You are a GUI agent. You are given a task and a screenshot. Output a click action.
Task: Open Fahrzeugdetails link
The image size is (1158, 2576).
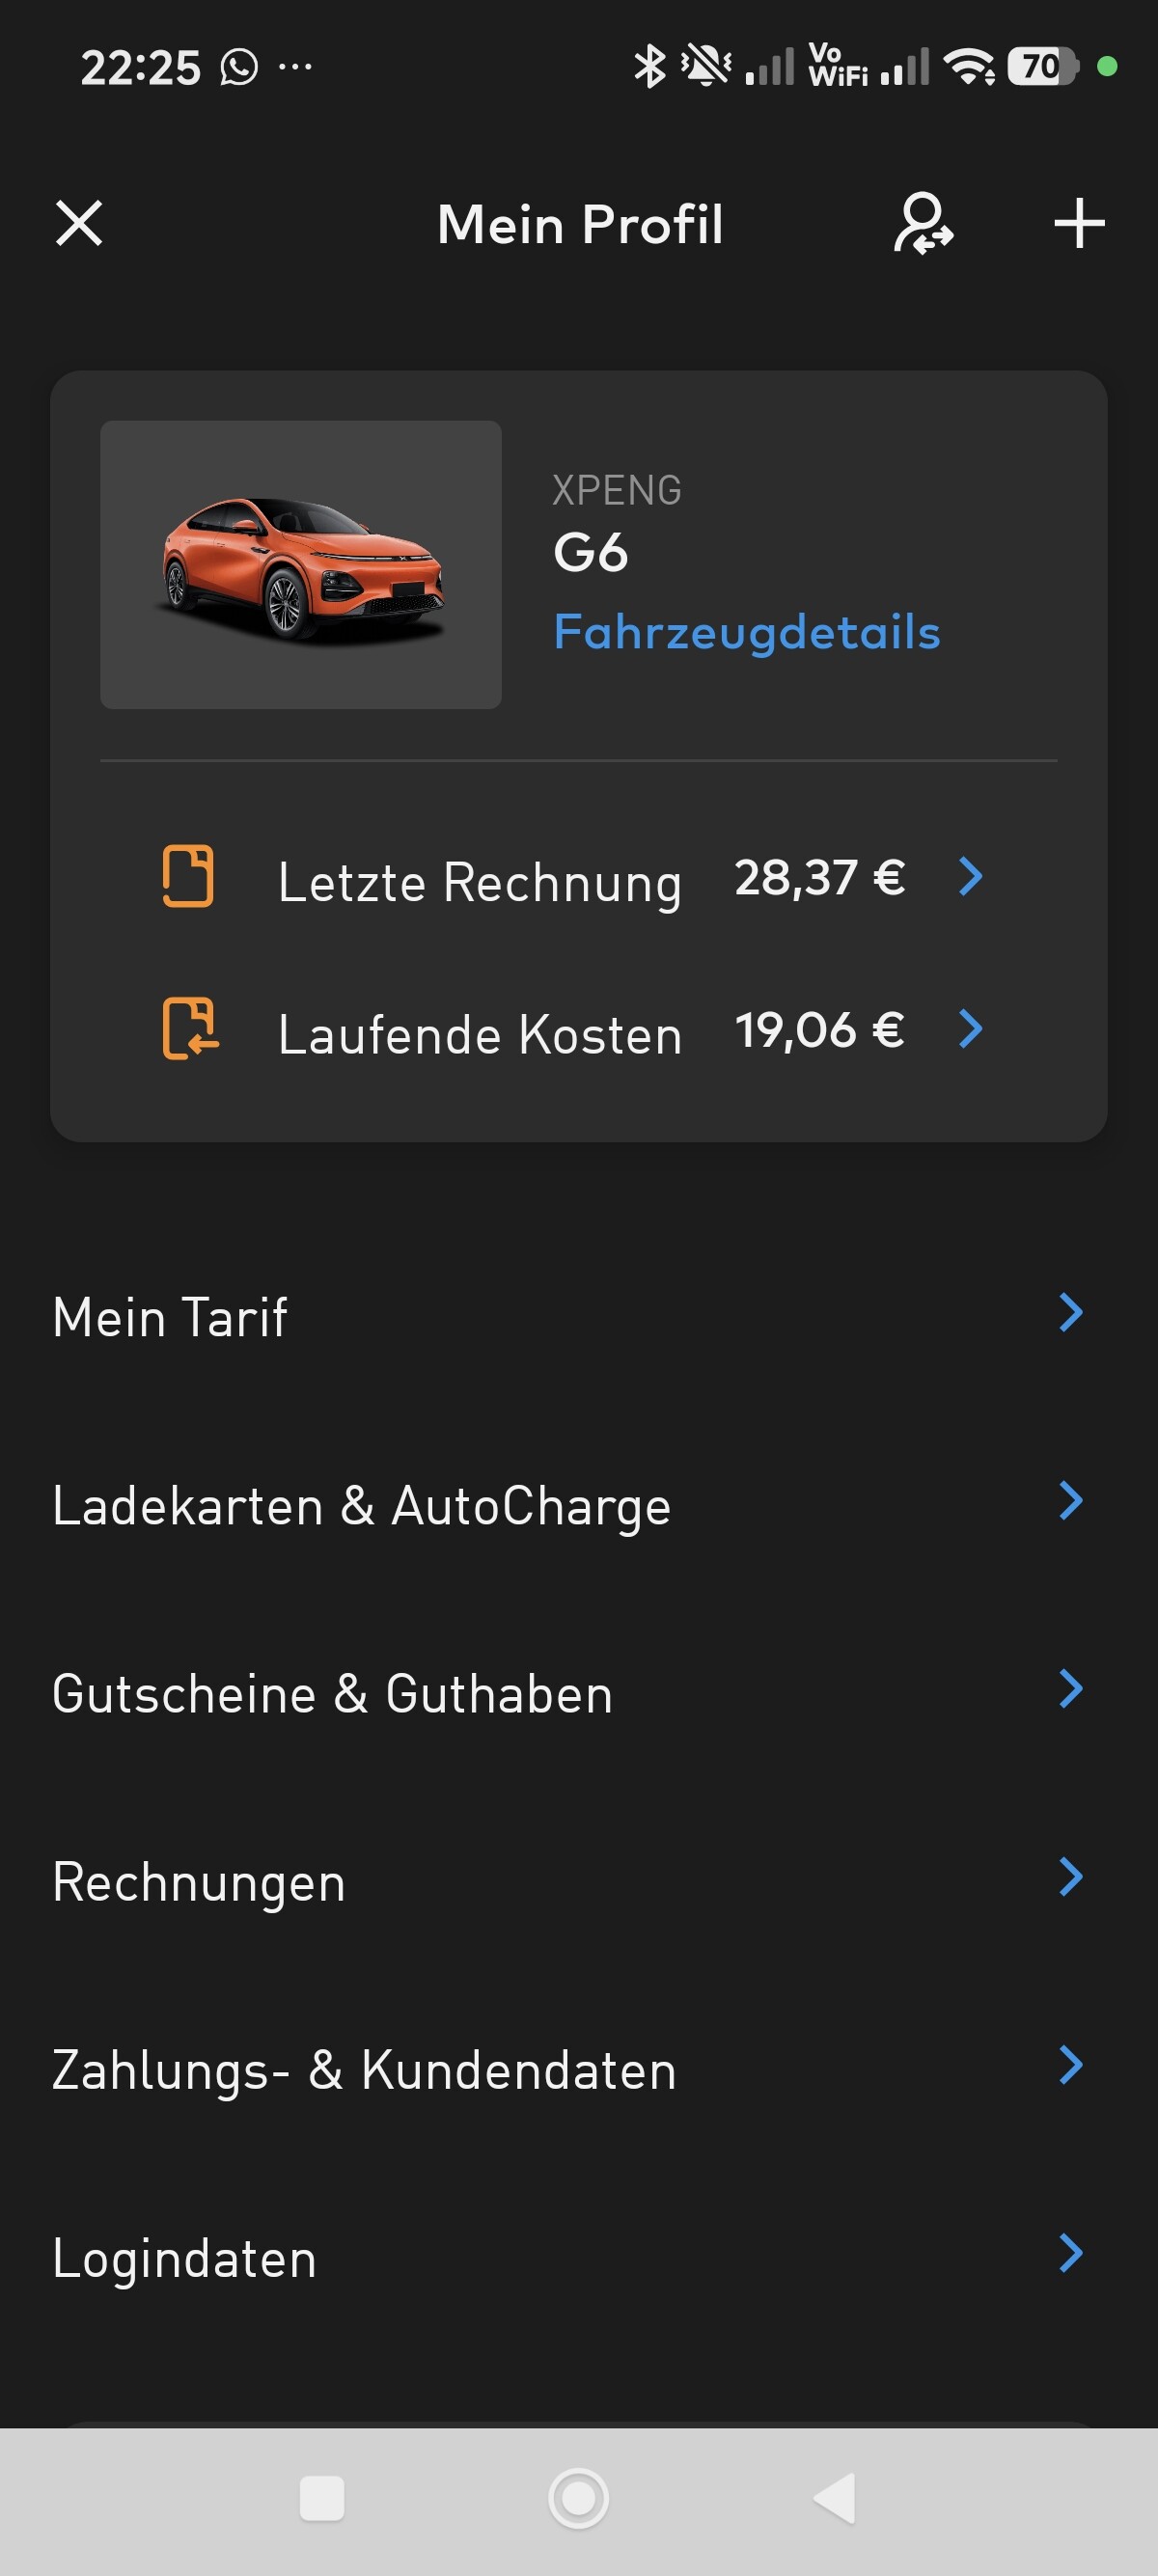click(746, 632)
